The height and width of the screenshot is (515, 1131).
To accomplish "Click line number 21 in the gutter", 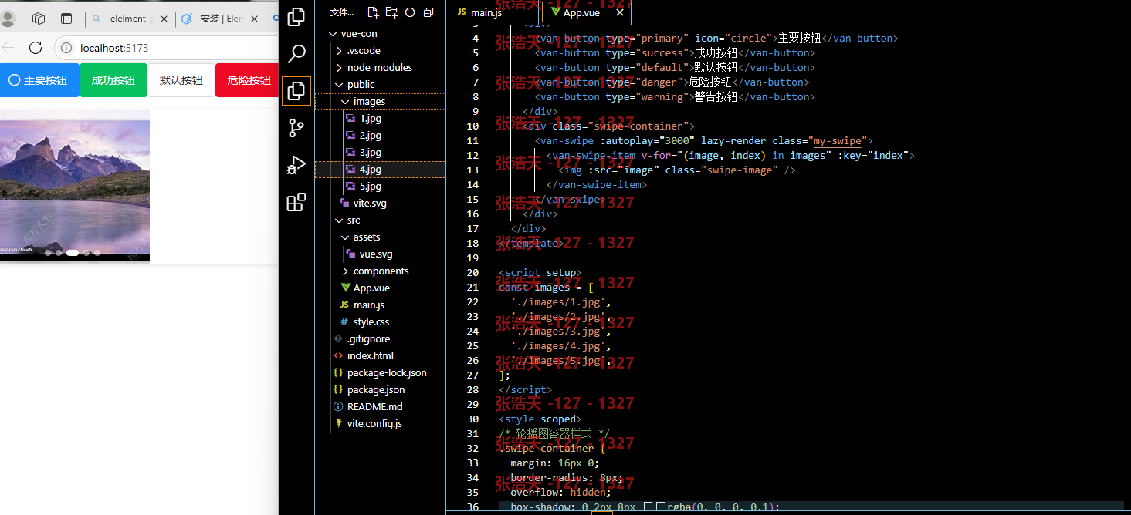I will [473, 288].
